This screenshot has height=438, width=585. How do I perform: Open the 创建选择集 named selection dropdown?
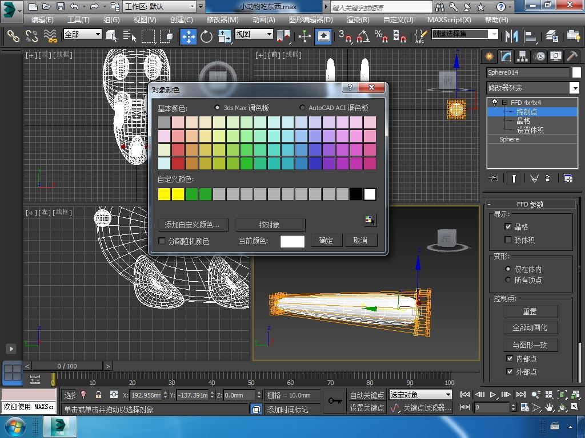click(464, 34)
